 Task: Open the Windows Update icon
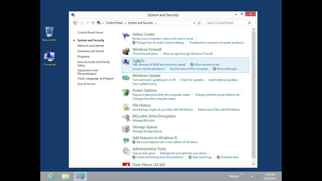point(126,78)
